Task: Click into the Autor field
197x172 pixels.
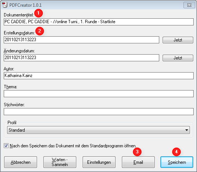Action: pyautogui.click(x=99, y=76)
